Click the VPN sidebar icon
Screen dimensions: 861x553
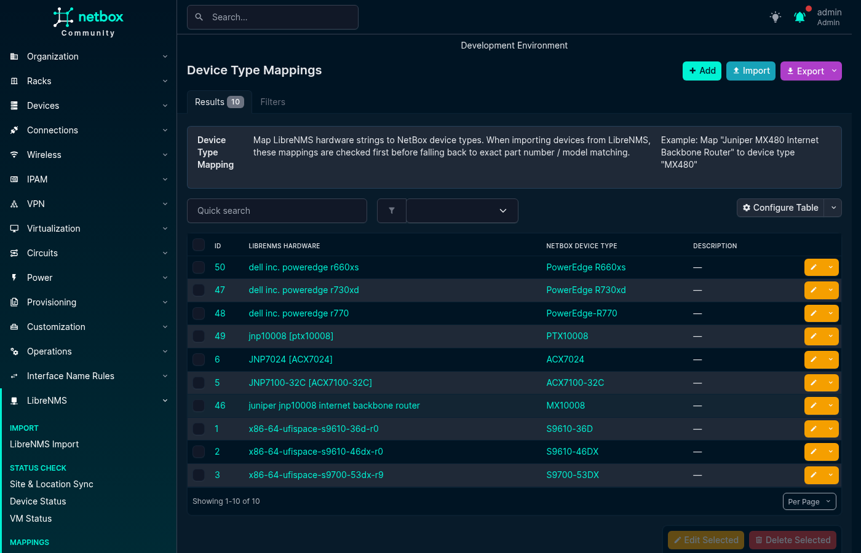click(14, 204)
